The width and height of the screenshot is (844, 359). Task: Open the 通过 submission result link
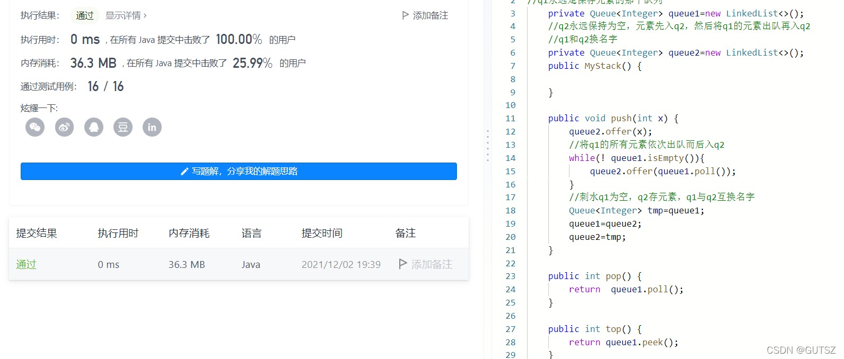[26, 264]
